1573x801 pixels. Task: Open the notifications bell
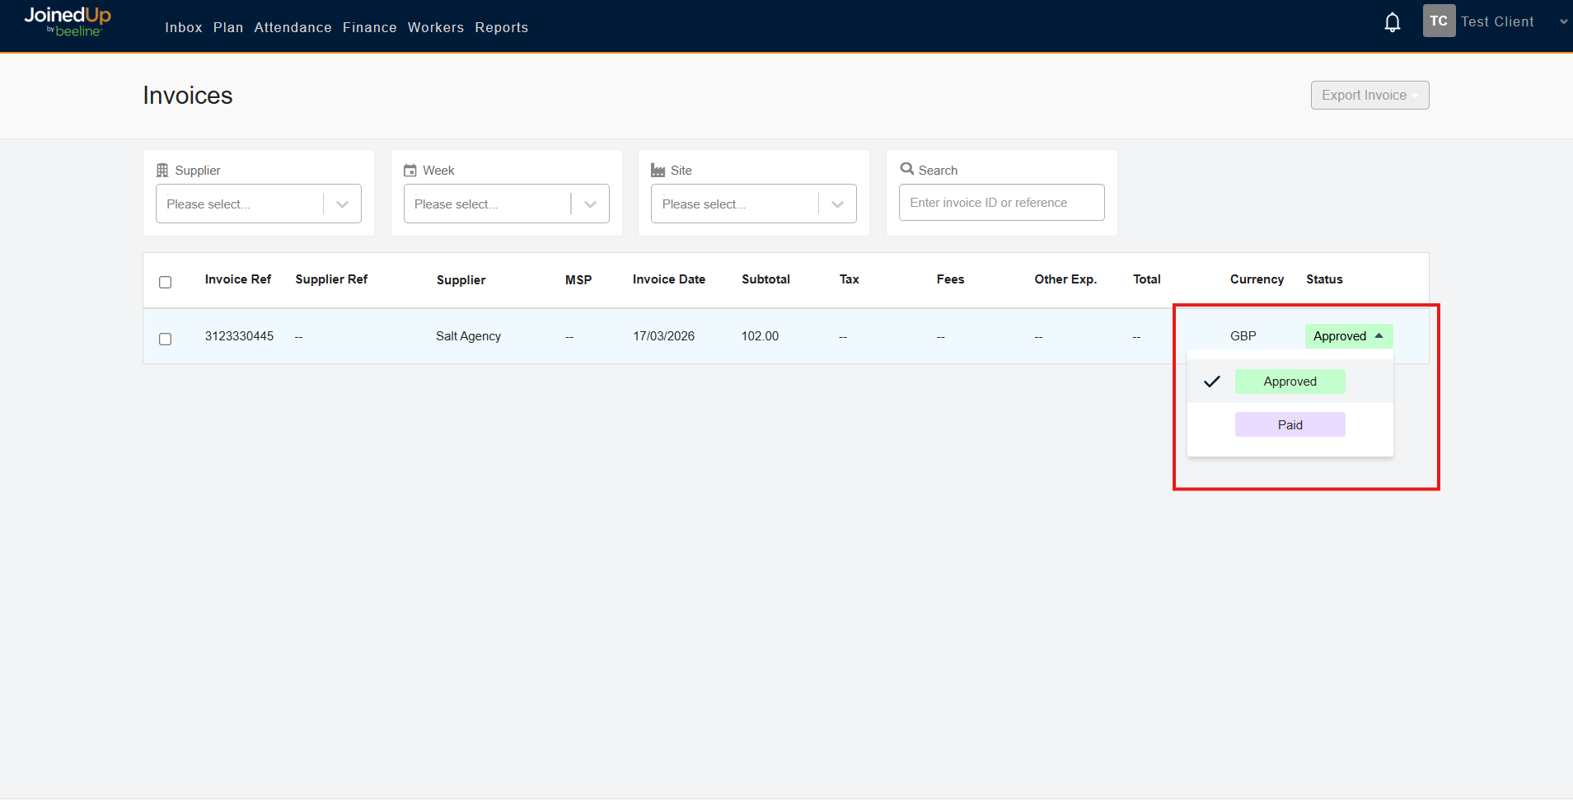tap(1392, 22)
